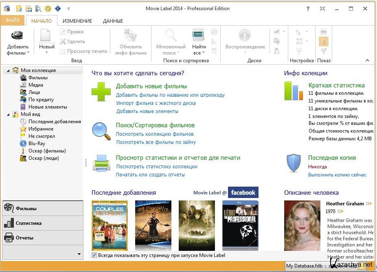Toggle always show this page at startup
Image resolution: width=377 pixels, height=272 pixels.
coord(94,255)
